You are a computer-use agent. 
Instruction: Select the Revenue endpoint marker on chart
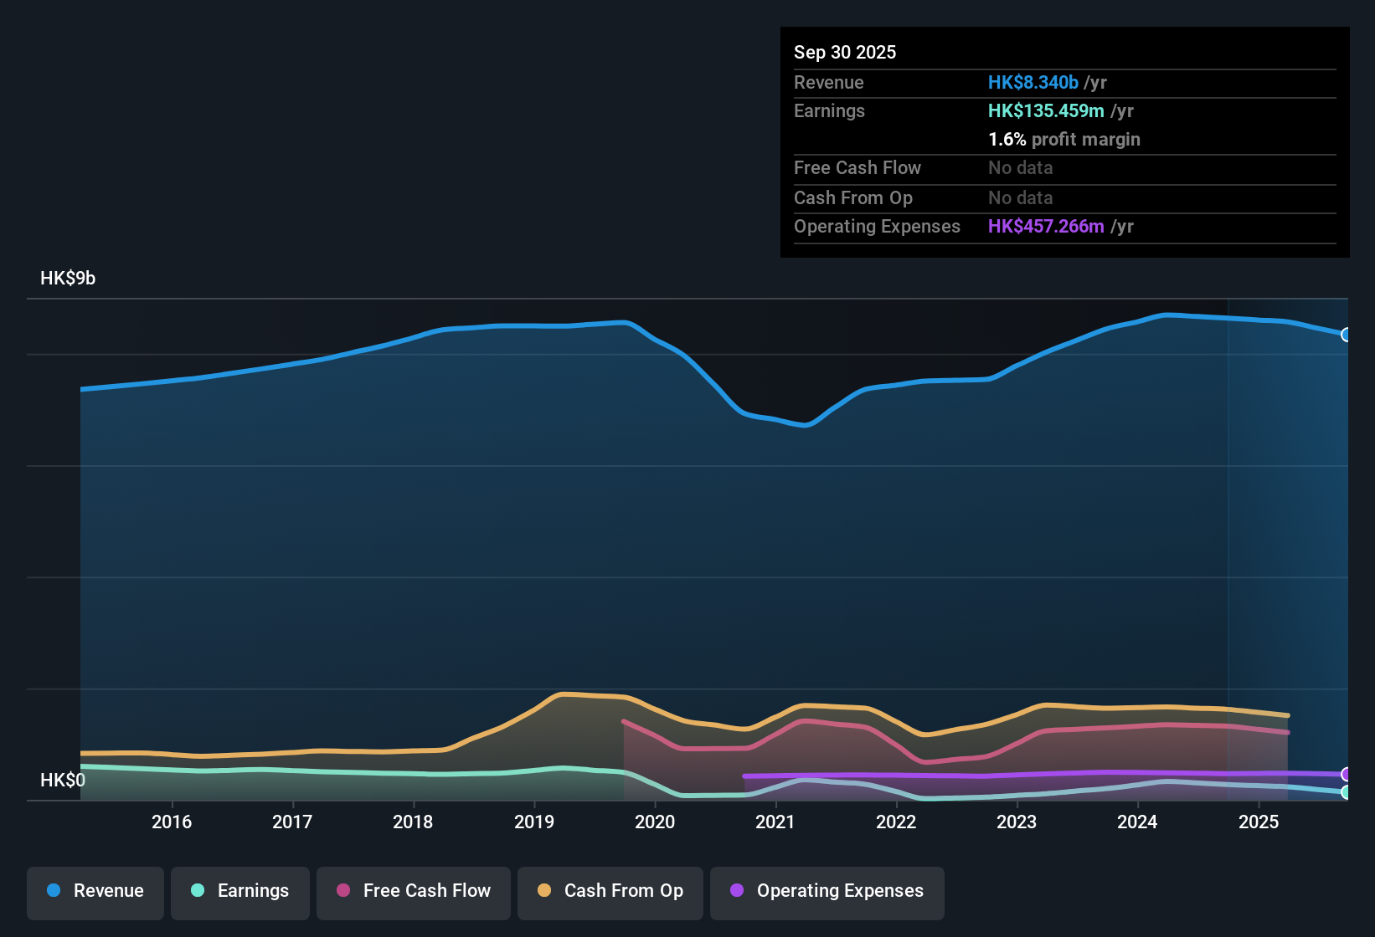click(x=1345, y=335)
